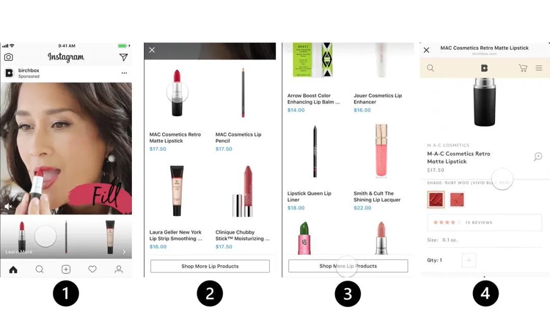Increase quantity with the plus button
The width and height of the screenshot is (550, 310).
point(469,260)
